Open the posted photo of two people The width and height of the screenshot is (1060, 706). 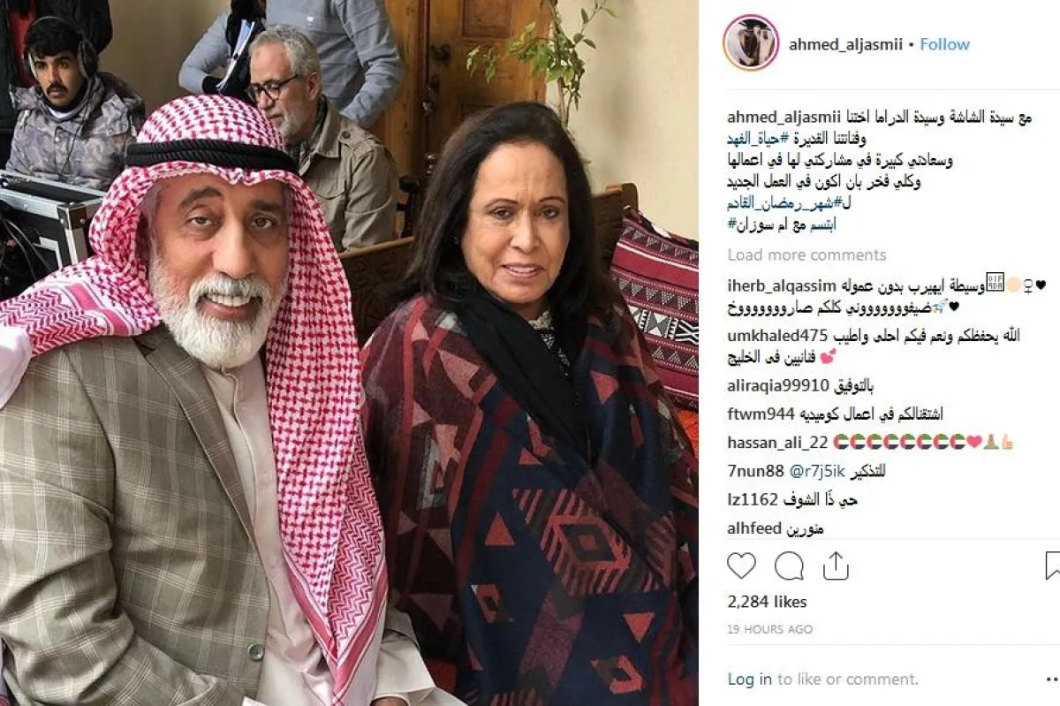coord(349,353)
